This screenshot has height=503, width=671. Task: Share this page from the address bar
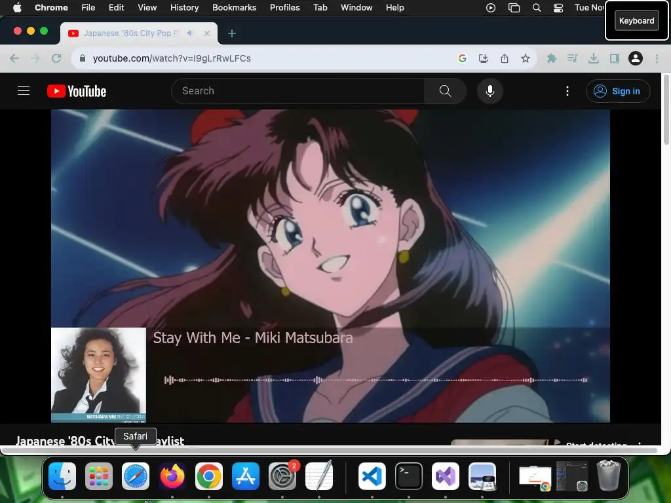505,58
